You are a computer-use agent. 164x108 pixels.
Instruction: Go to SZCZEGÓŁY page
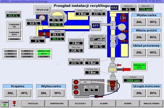pyautogui.click(x=80, y=104)
